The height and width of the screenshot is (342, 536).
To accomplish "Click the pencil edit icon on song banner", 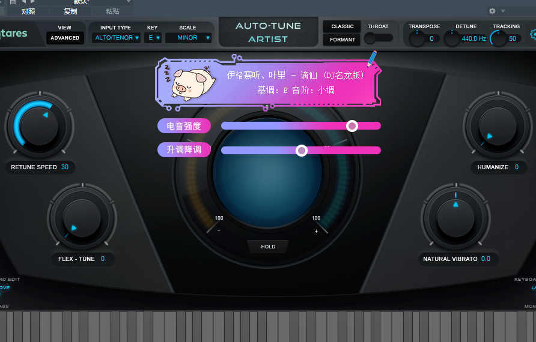I will 373,58.
